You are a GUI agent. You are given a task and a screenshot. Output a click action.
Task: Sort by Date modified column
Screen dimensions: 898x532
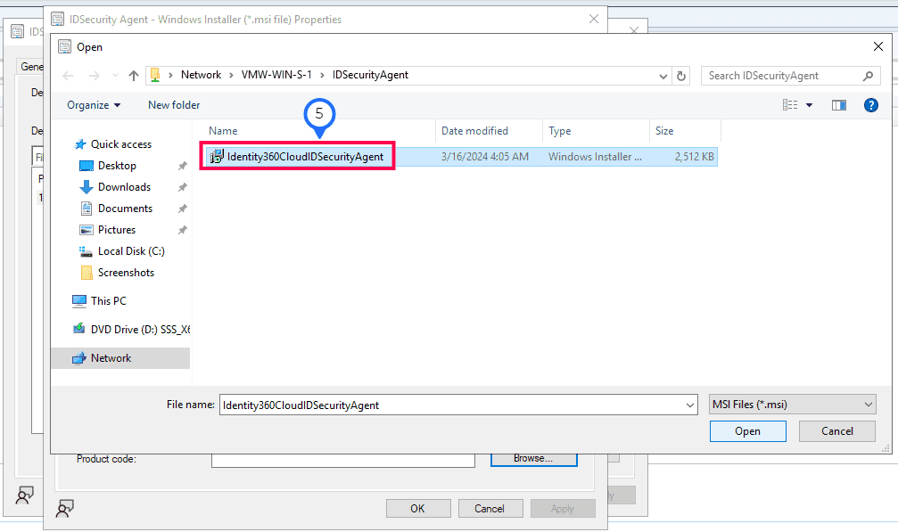coord(474,131)
